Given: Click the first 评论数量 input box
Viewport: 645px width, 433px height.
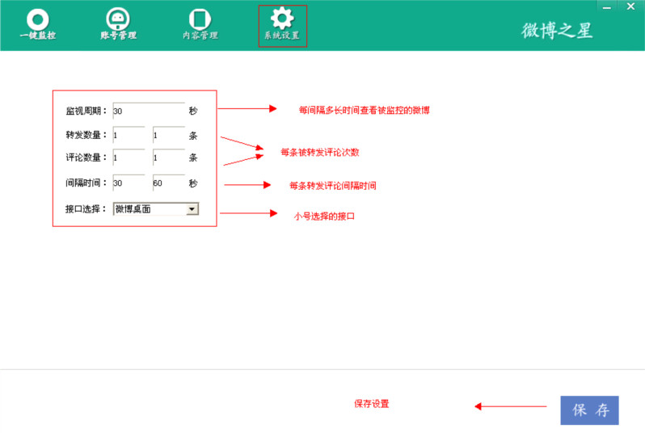Looking at the screenshot, I should pyautogui.click(x=129, y=158).
